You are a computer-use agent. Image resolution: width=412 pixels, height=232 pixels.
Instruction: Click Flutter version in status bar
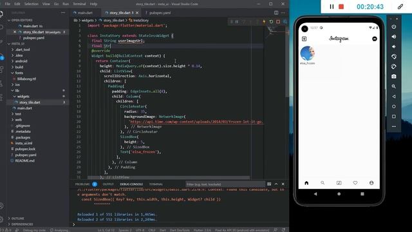pos(202,230)
